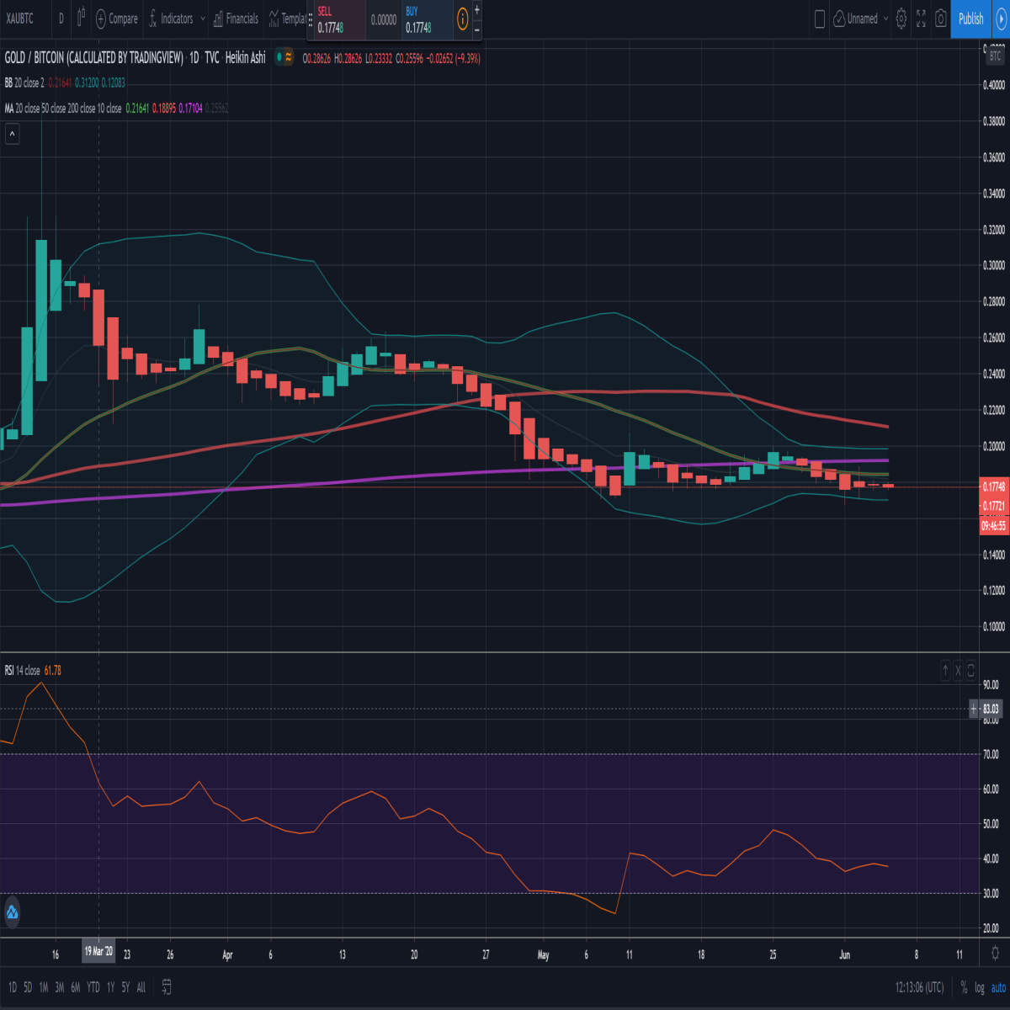Click the orange info icon in trade panel
Image resolution: width=1010 pixels, height=1010 pixels.
click(463, 19)
